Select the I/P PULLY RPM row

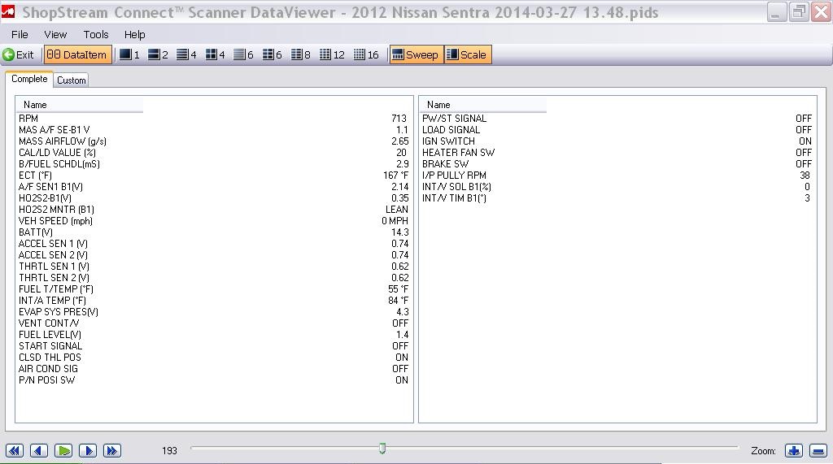coord(617,176)
